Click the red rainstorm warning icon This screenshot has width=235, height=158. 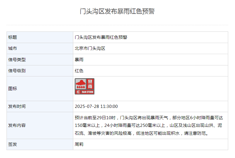85,86
